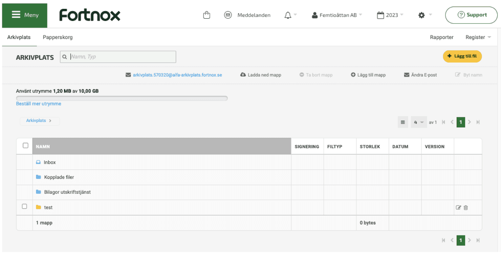Open the settings gear menu

coord(422,15)
